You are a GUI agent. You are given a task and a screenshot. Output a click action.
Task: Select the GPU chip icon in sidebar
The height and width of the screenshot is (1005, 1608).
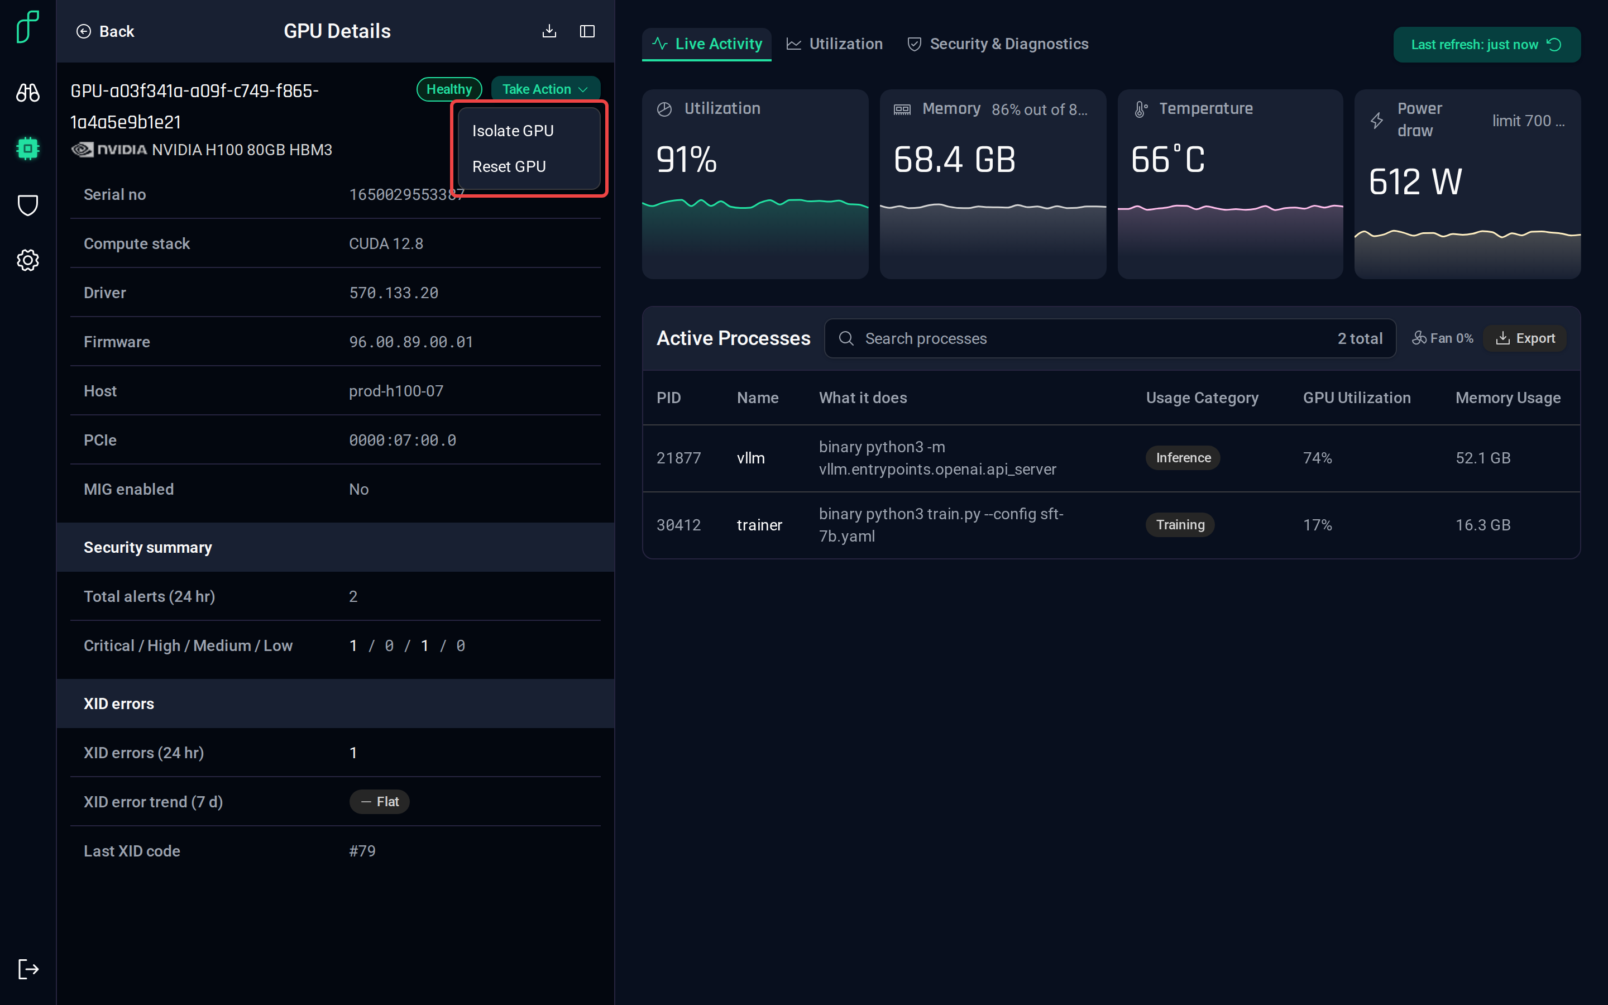(27, 148)
